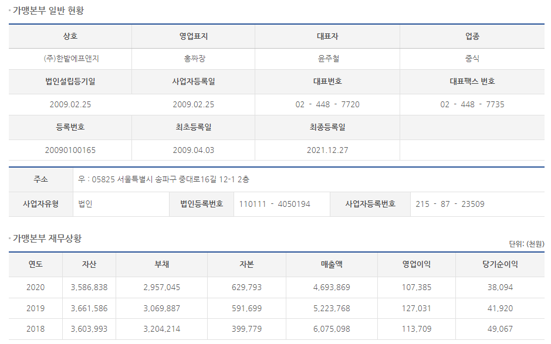Select last registration date 2021.12.27
The height and width of the screenshot is (344, 551).
[x=327, y=150]
